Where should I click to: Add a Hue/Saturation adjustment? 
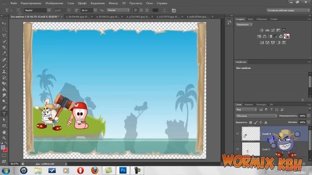[x=259, y=36]
